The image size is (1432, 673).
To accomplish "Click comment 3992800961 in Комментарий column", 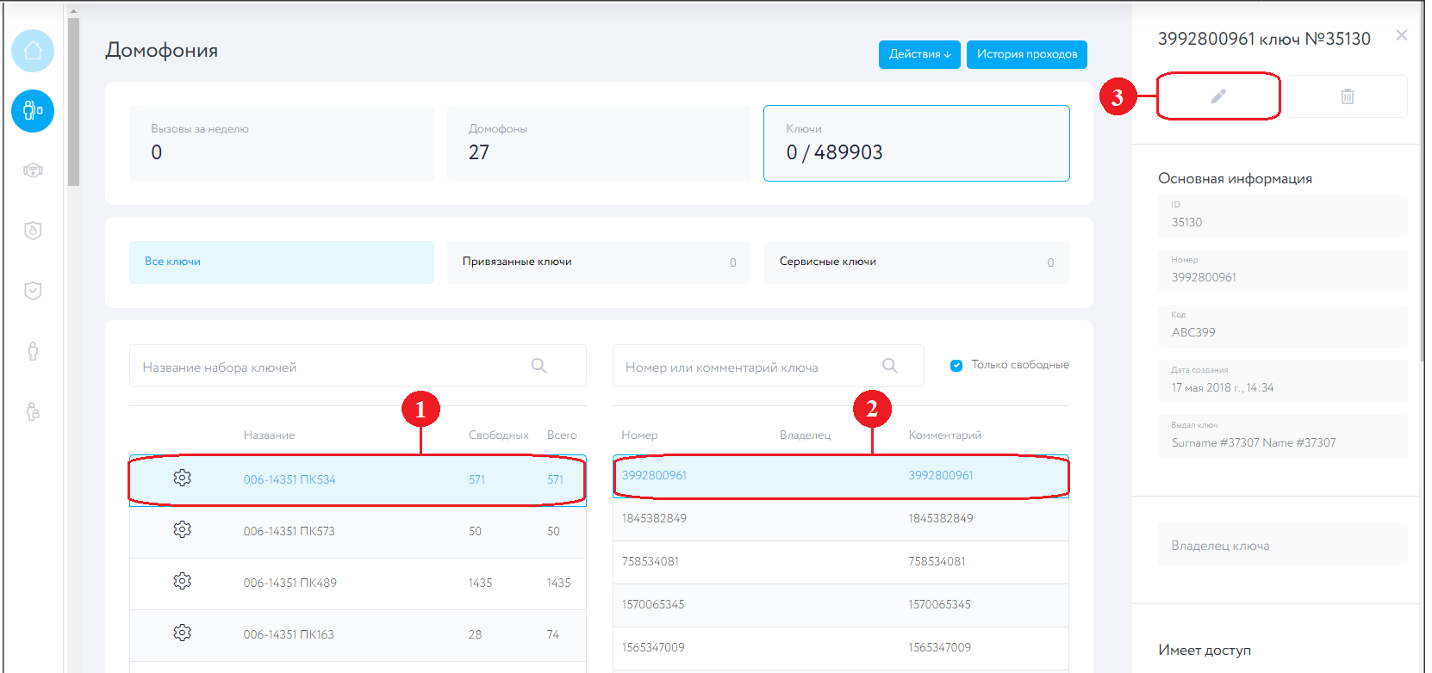I will click(940, 475).
